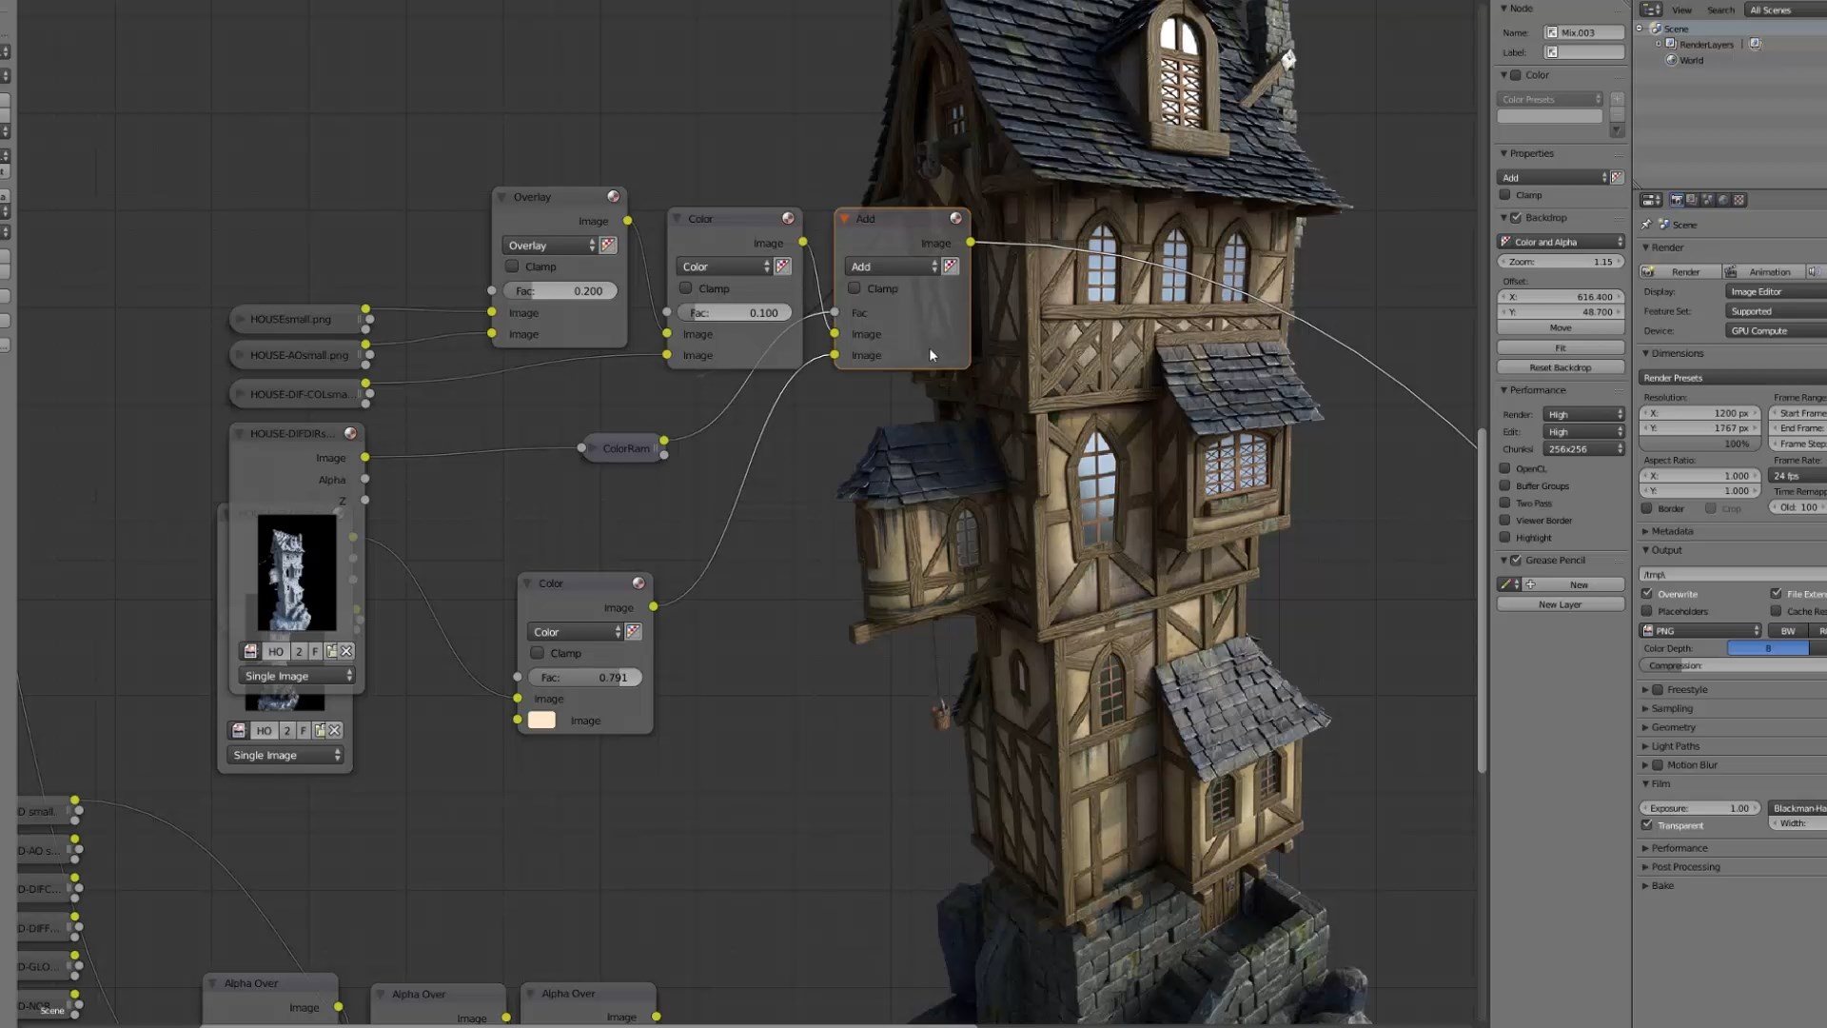
Task: Expand the Sampling panel
Action: [1672, 708]
